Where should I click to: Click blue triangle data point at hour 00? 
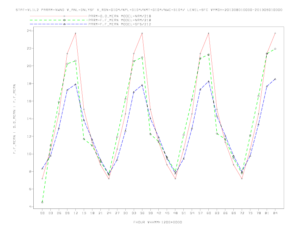coord(42,169)
